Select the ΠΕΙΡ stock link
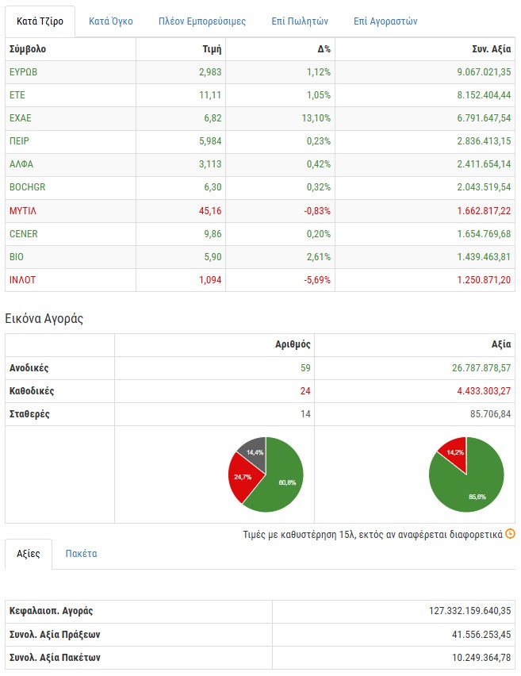Image resolution: width=521 pixels, height=676 pixels. (21, 141)
